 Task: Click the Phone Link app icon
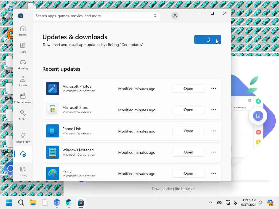[x=53, y=131]
